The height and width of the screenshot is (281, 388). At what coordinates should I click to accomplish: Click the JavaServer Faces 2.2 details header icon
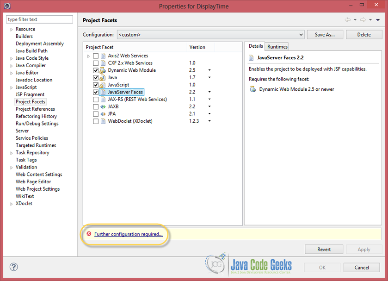(251, 58)
